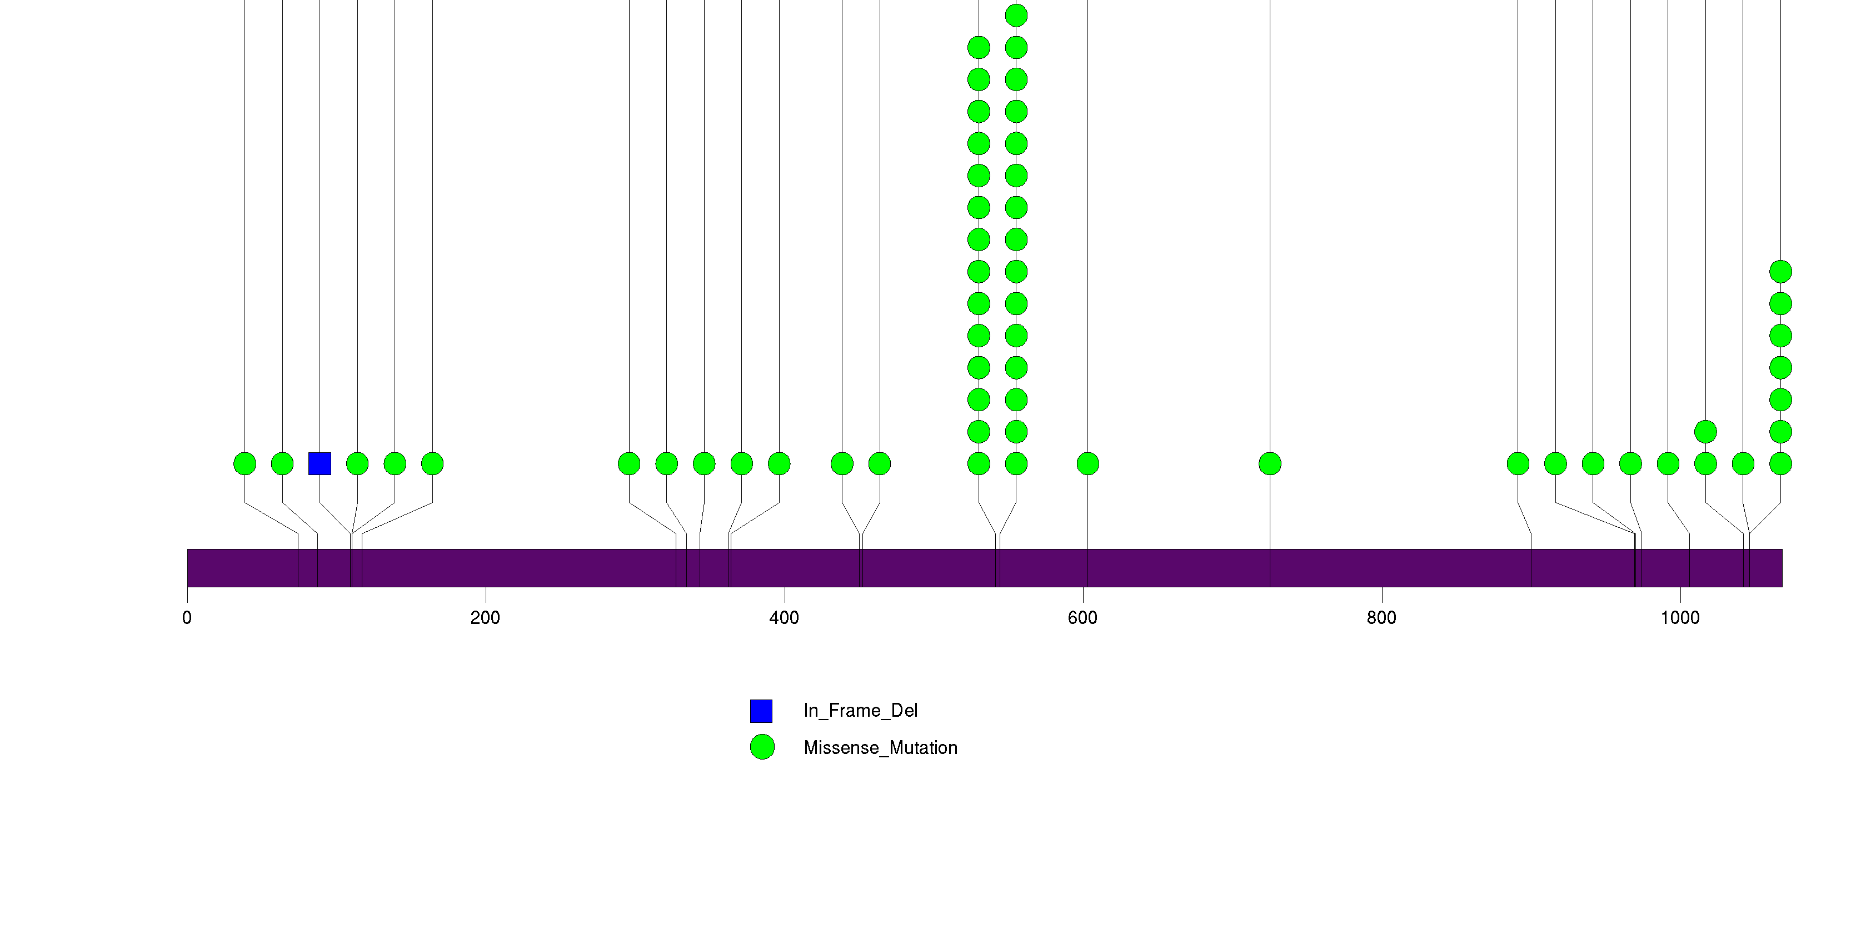The height and width of the screenshot is (939, 1876).
Task: Click the lone missense circle near position 725
Action: coord(1269,464)
